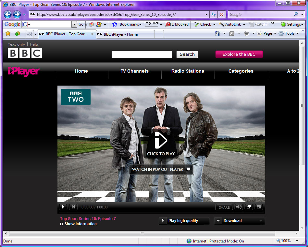The height and width of the screenshot is (247, 308).
Task: Open the recent pages dropdown beside Forward
Action: (24, 15)
